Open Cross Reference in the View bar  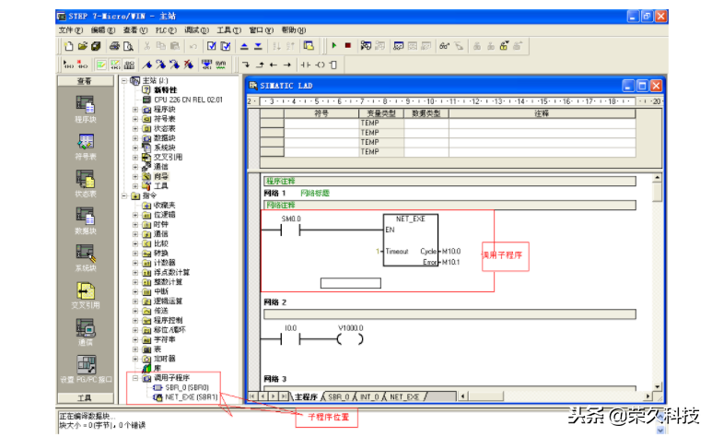click(x=86, y=295)
